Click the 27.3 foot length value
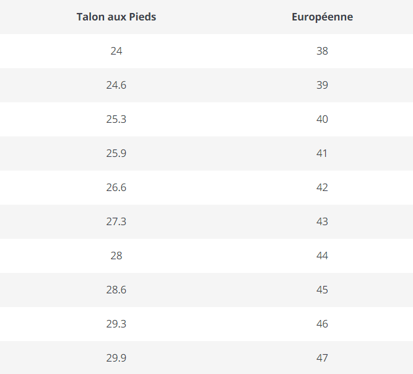 (116, 221)
